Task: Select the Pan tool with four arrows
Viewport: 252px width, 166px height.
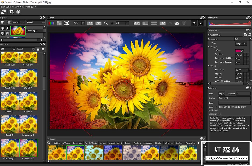Action: tap(112, 23)
